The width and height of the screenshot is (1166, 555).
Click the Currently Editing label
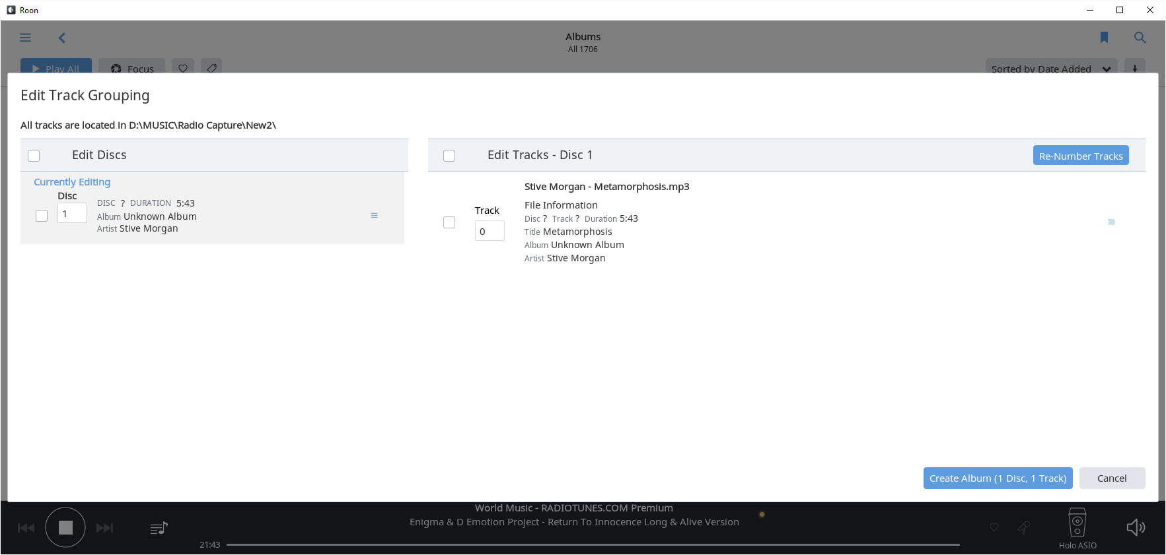tap(72, 182)
